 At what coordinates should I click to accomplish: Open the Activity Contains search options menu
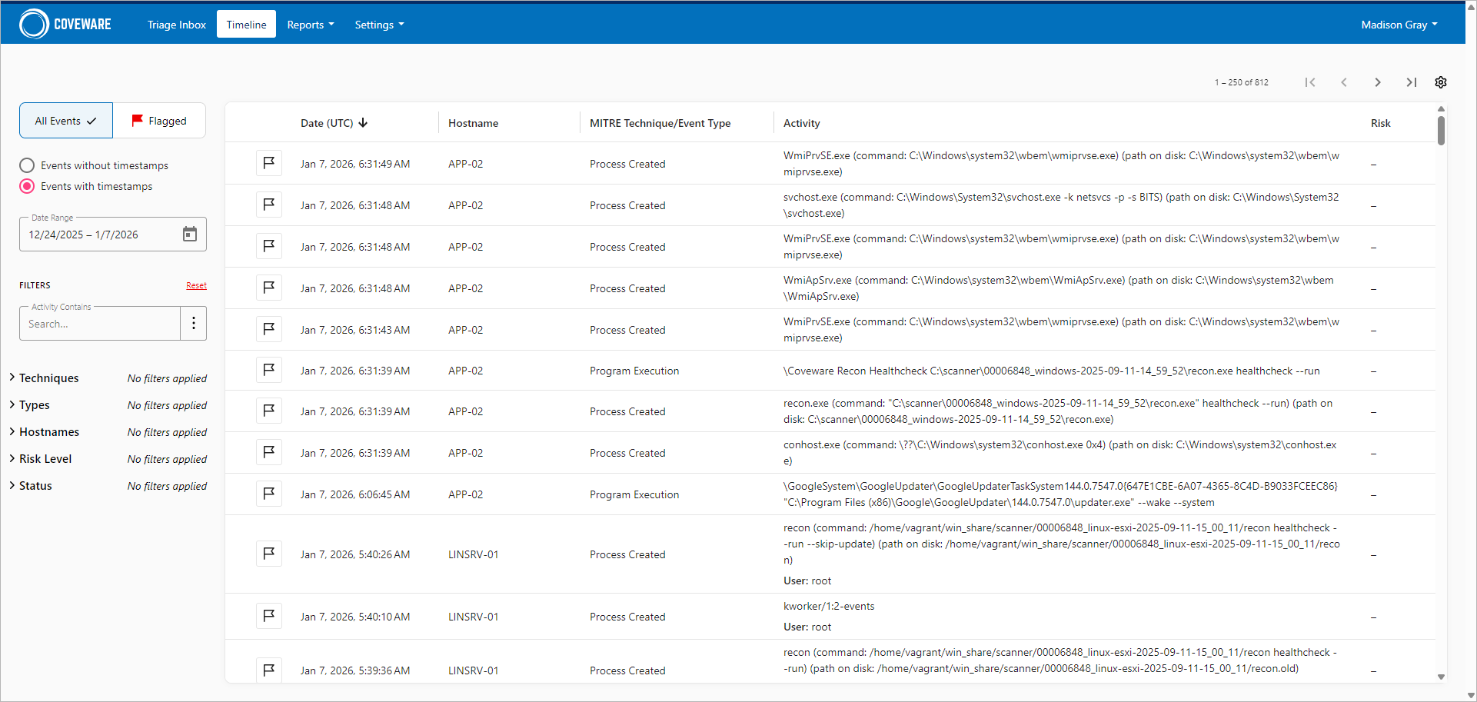194,324
